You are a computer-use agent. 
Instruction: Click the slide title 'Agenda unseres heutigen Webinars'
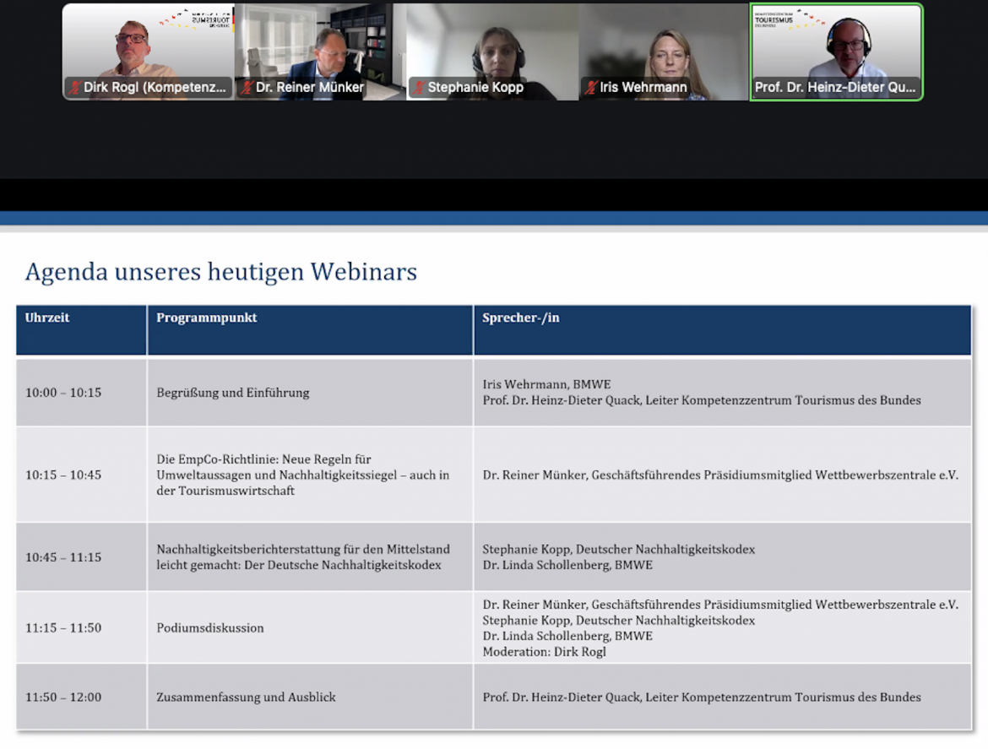(221, 272)
